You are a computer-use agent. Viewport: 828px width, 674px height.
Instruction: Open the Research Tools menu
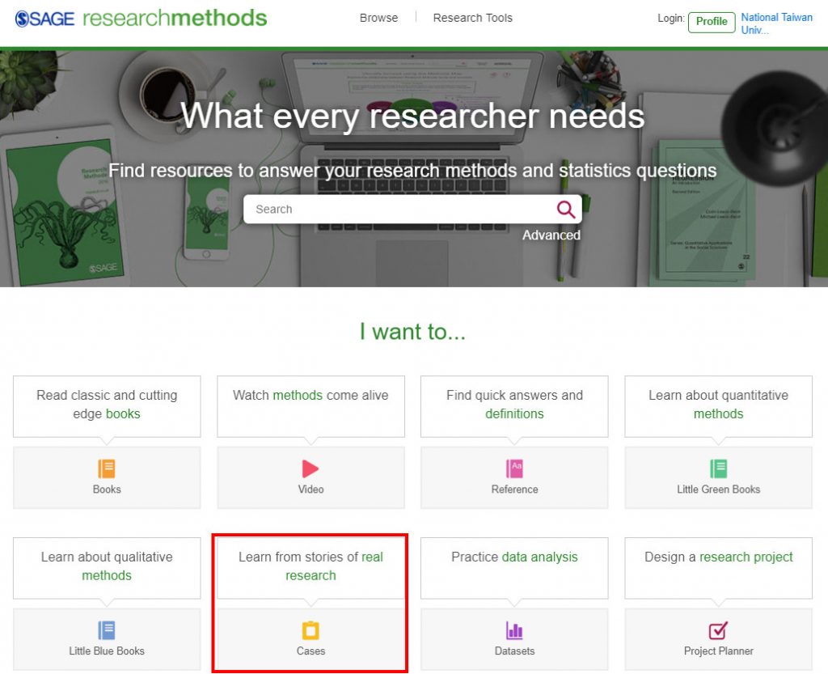click(x=472, y=18)
